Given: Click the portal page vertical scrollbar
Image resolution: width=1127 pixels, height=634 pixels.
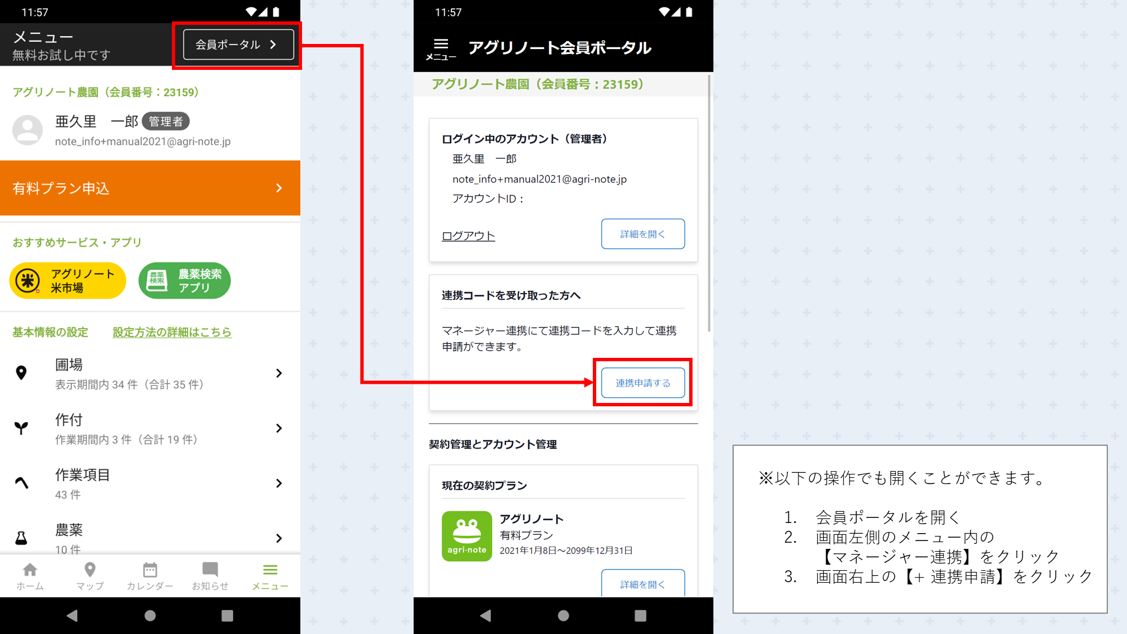Looking at the screenshot, I should pyautogui.click(x=709, y=203).
